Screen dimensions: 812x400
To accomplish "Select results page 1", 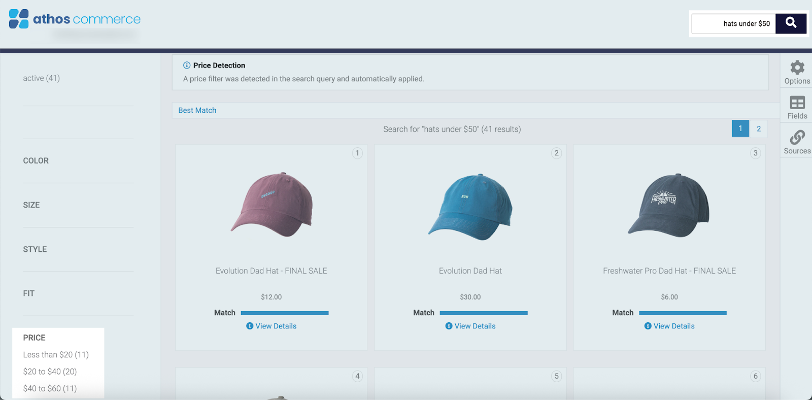I will tap(740, 129).
